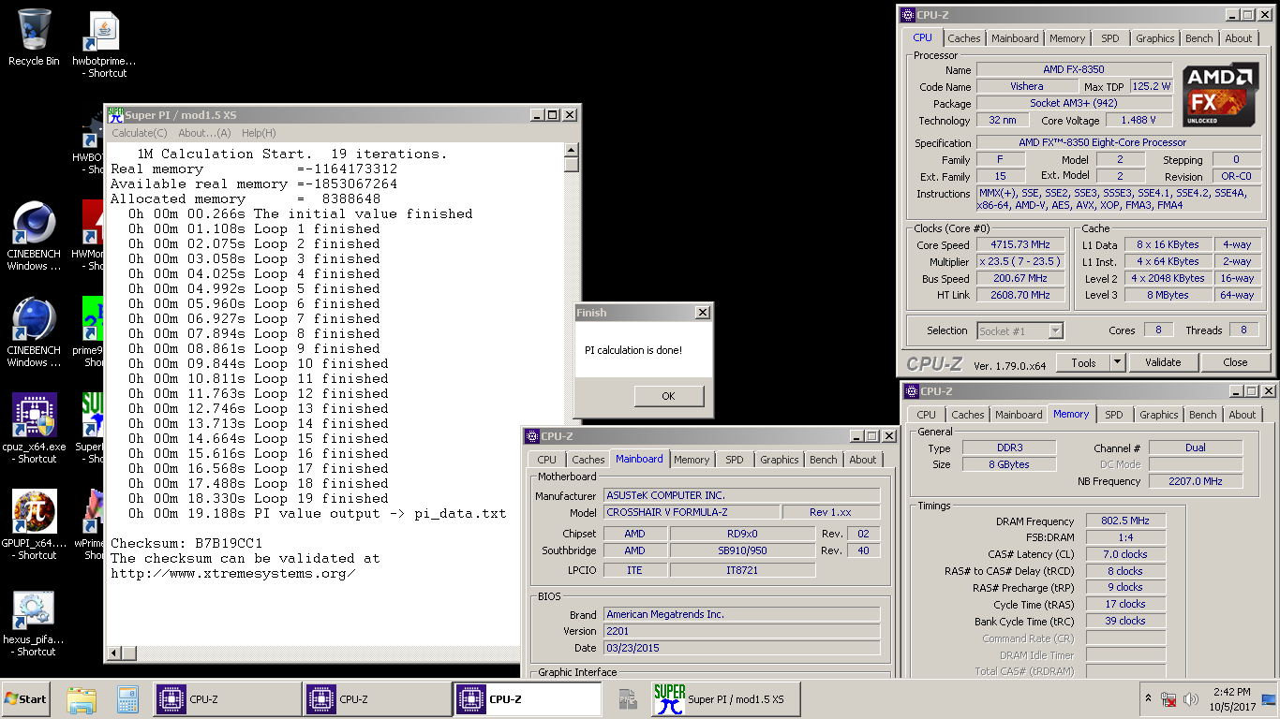Open the Help(H) menu in Super PI
Screen dimensions: 1280x719
[x=259, y=133]
